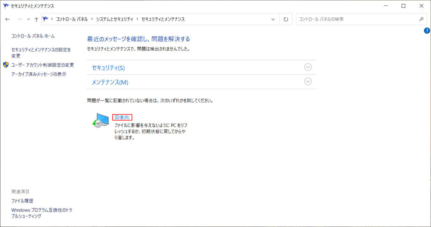
Task: Open the address bar history dropdown
Action: point(273,19)
